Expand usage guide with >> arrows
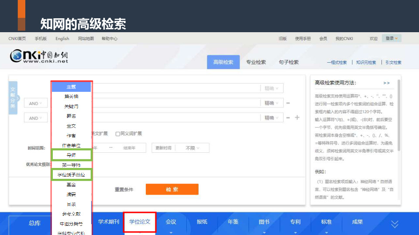419x235 pixels. click(x=386, y=83)
